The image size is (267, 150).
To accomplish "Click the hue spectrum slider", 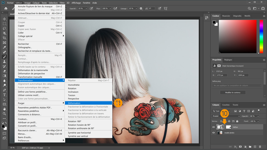I will click(x=261, y=37).
